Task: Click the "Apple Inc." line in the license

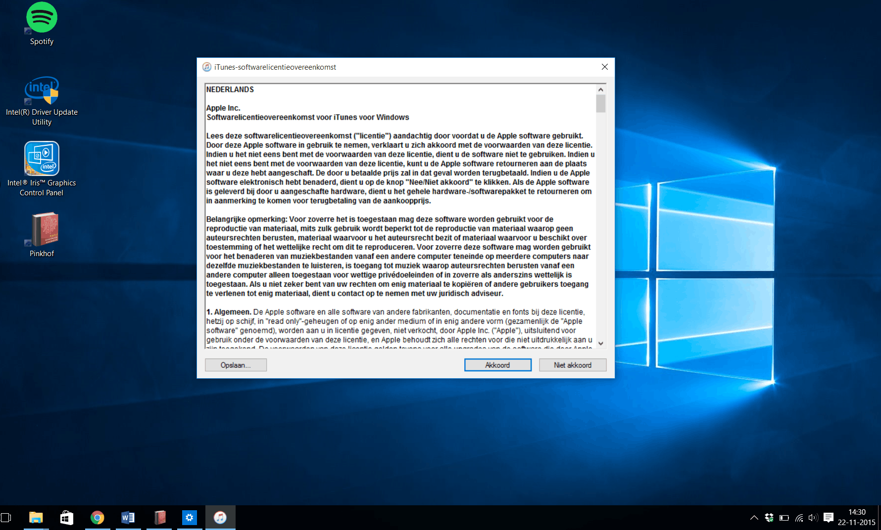Action: pyautogui.click(x=223, y=108)
